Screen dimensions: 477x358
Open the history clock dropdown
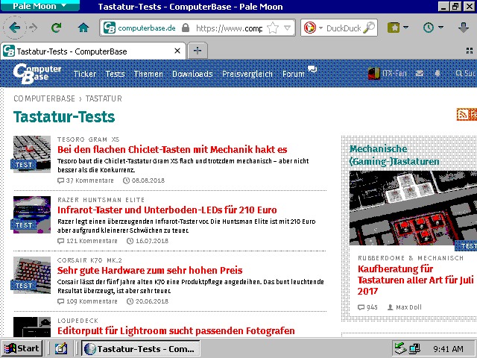pyautogui.click(x=432, y=28)
